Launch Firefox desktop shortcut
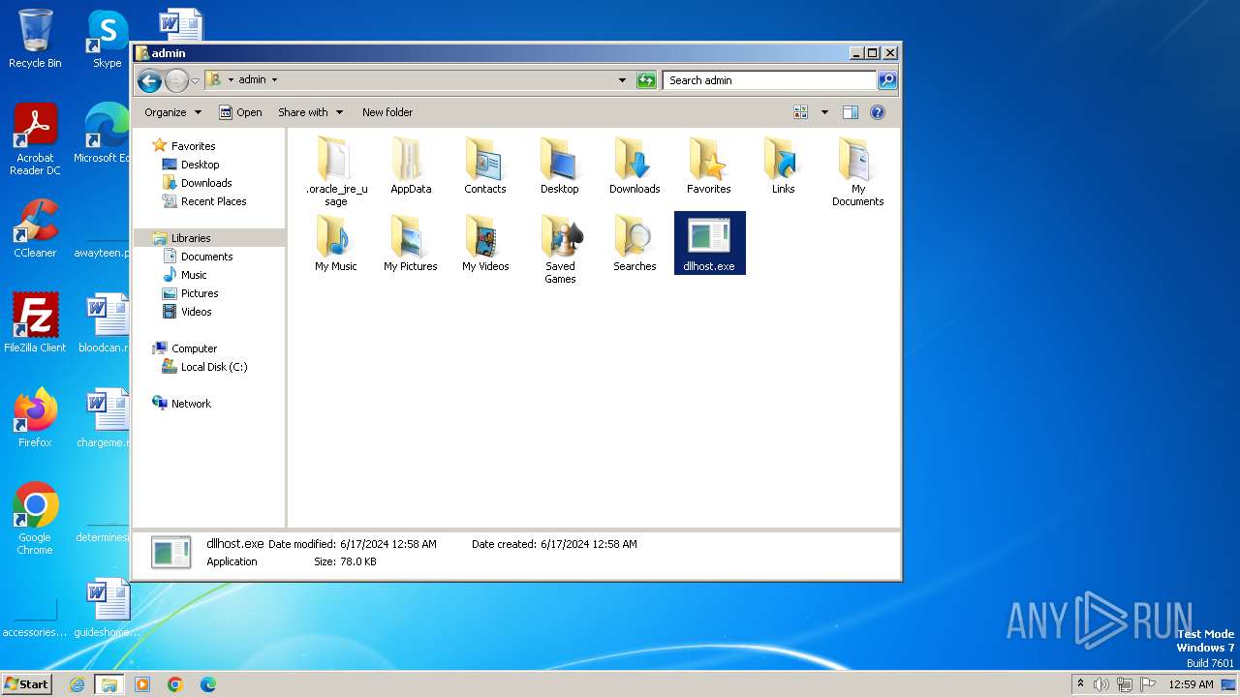1240x697 pixels. tap(35, 418)
